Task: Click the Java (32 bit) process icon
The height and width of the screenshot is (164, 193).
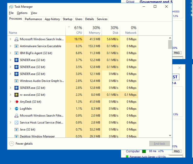Action: click(x=16, y=130)
